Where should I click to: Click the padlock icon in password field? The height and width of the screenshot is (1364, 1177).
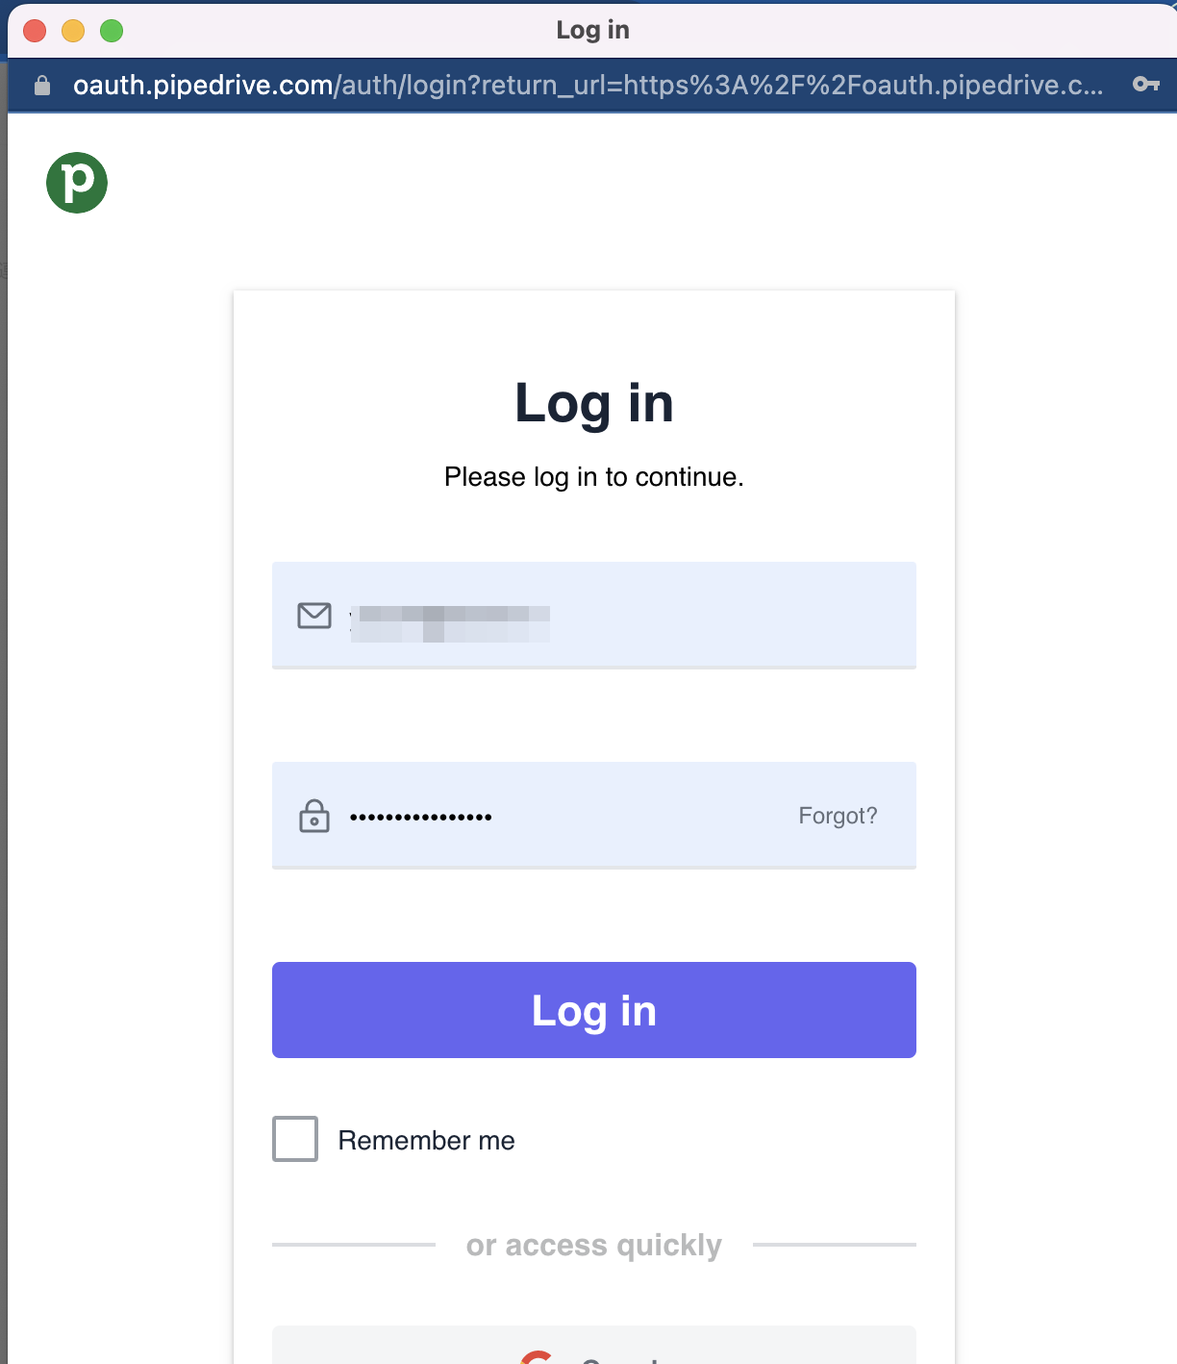(314, 816)
